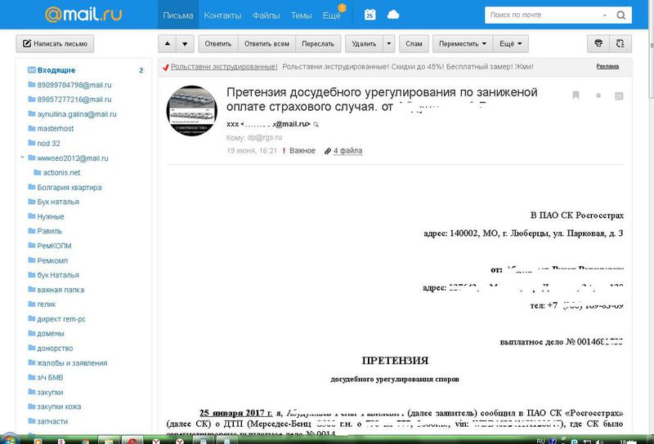The height and width of the screenshot is (444, 654).
Task: Open the РемКОПМ folder
Action: [50, 246]
